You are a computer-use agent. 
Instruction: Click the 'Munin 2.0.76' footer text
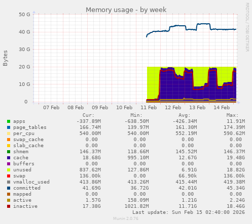126,218
